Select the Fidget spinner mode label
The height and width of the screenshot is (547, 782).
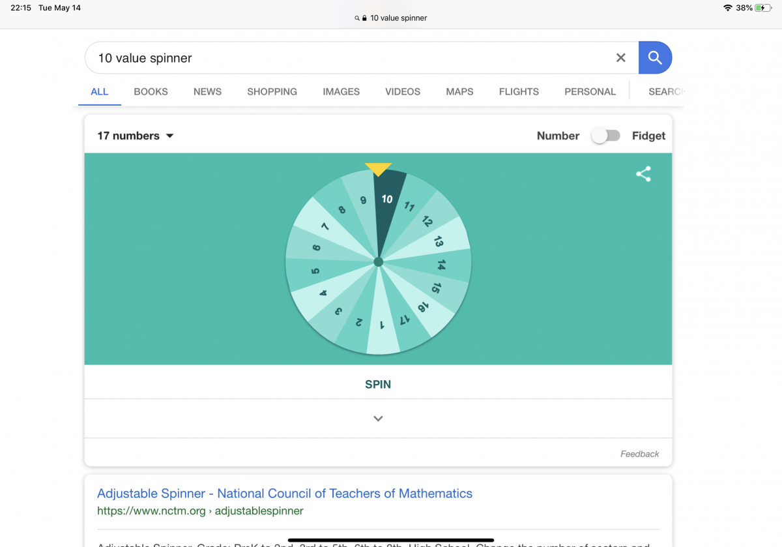648,136
